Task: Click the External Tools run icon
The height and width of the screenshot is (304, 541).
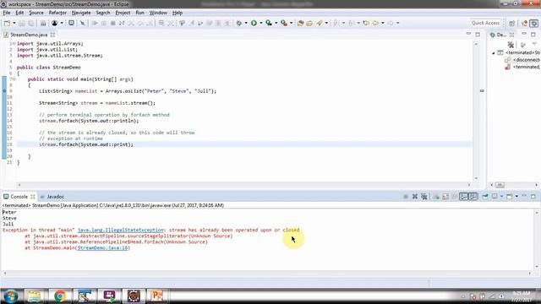Action: (x=284, y=23)
